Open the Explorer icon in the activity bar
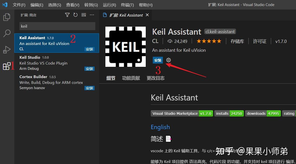Viewport: 296px width, 164px height. click(7, 17)
